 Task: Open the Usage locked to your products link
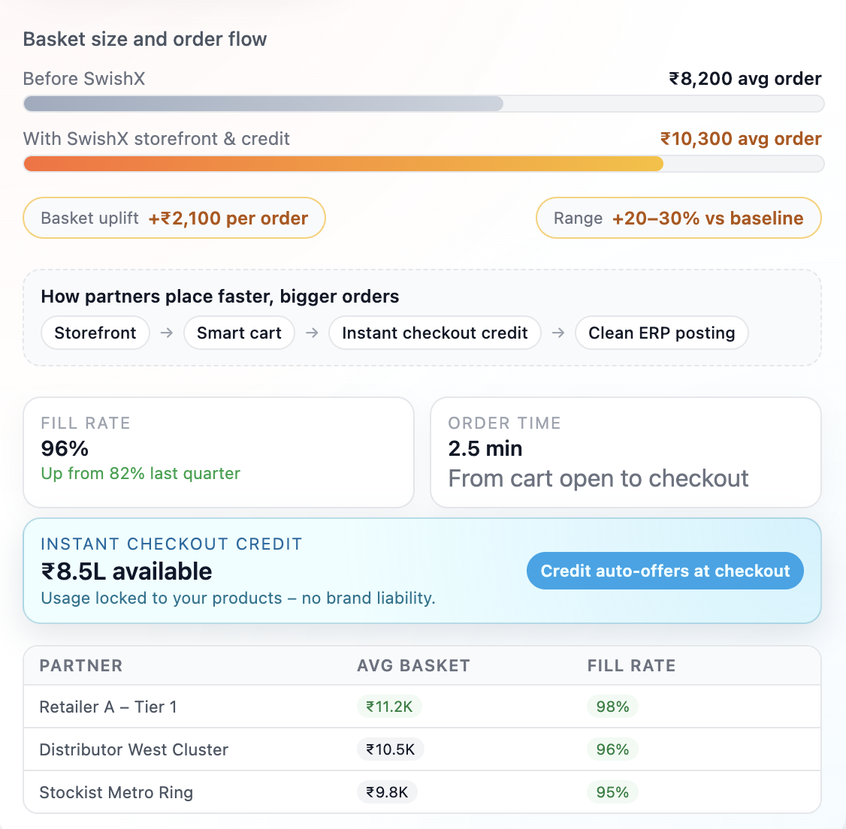(x=238, y=598)
